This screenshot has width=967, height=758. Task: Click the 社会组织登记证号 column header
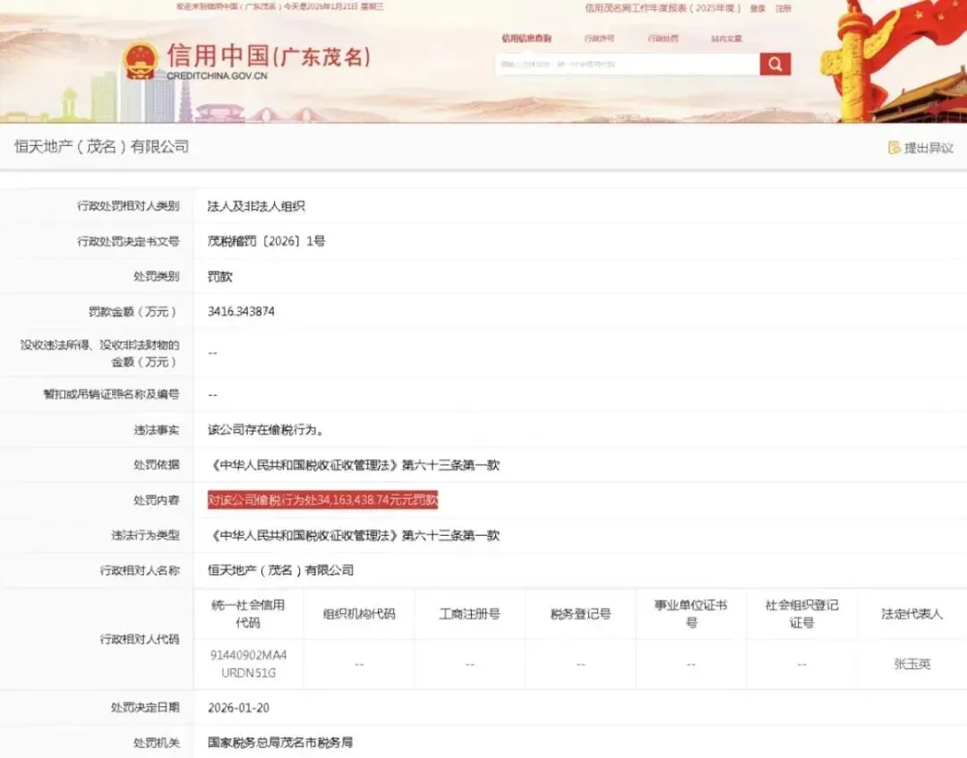pyautogui.click(x=801, y=614)
